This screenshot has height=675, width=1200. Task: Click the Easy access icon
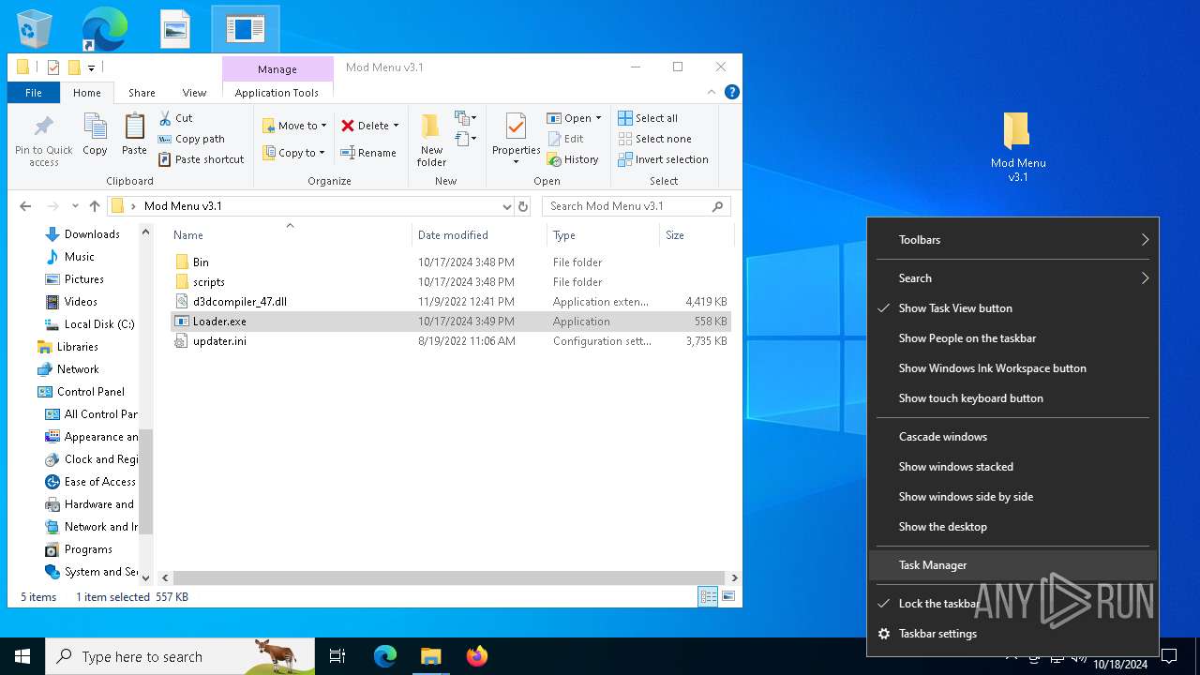[x=466, y=139]
